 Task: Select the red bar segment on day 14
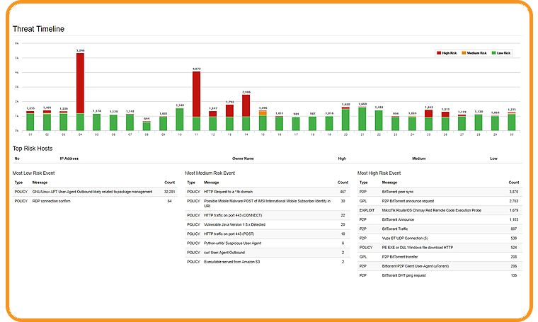pos(246,105)
